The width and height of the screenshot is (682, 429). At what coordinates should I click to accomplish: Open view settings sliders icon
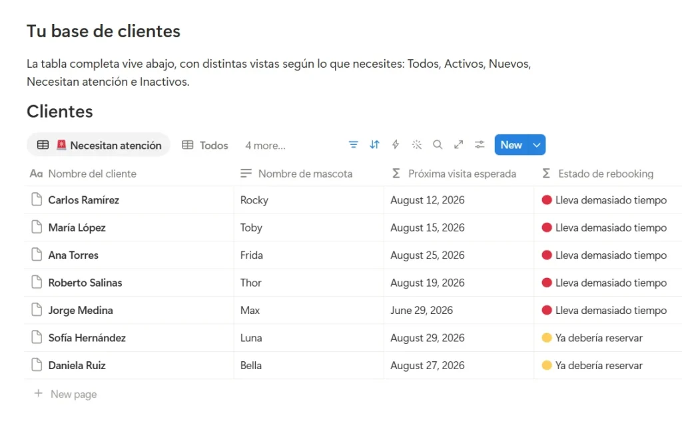click(x=480, y=144)
